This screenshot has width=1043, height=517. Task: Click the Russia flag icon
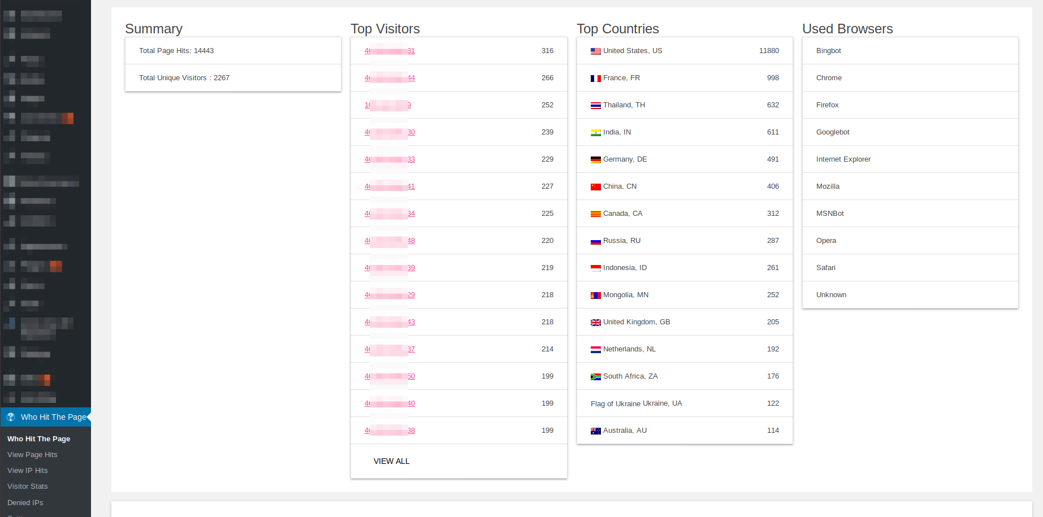596,241
